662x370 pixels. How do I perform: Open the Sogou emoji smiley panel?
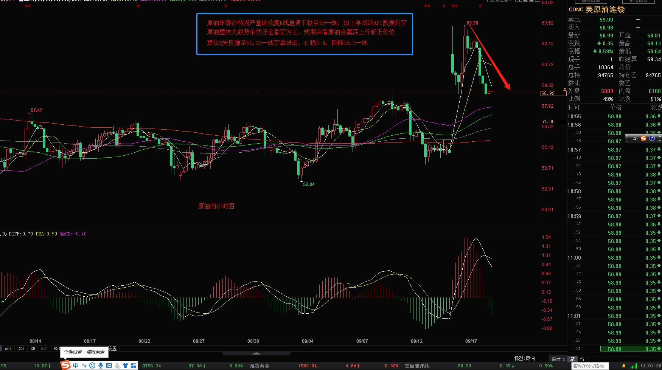pyautogui.click(x=92, y=365)
